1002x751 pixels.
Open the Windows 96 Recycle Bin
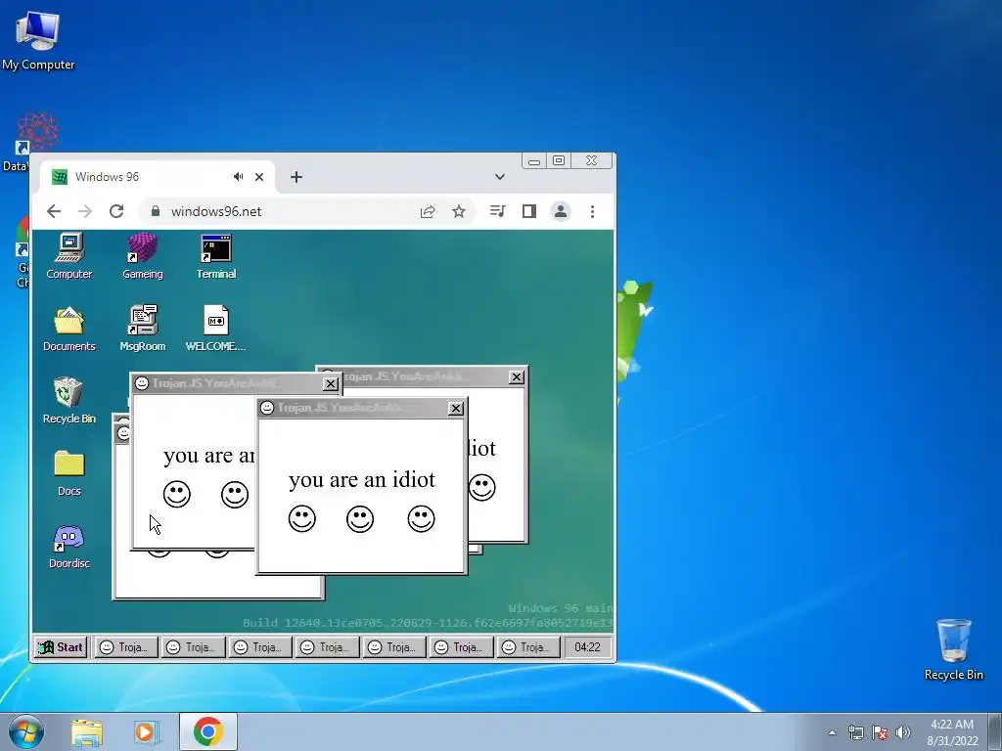[x=69, y=401]
